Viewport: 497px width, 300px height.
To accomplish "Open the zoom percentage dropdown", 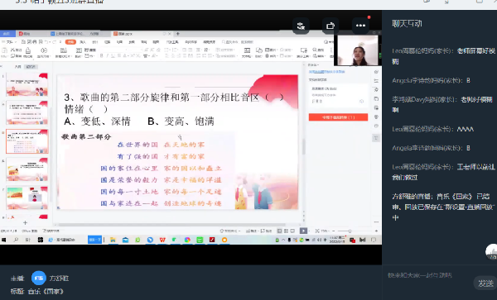I will coord(326,231).
